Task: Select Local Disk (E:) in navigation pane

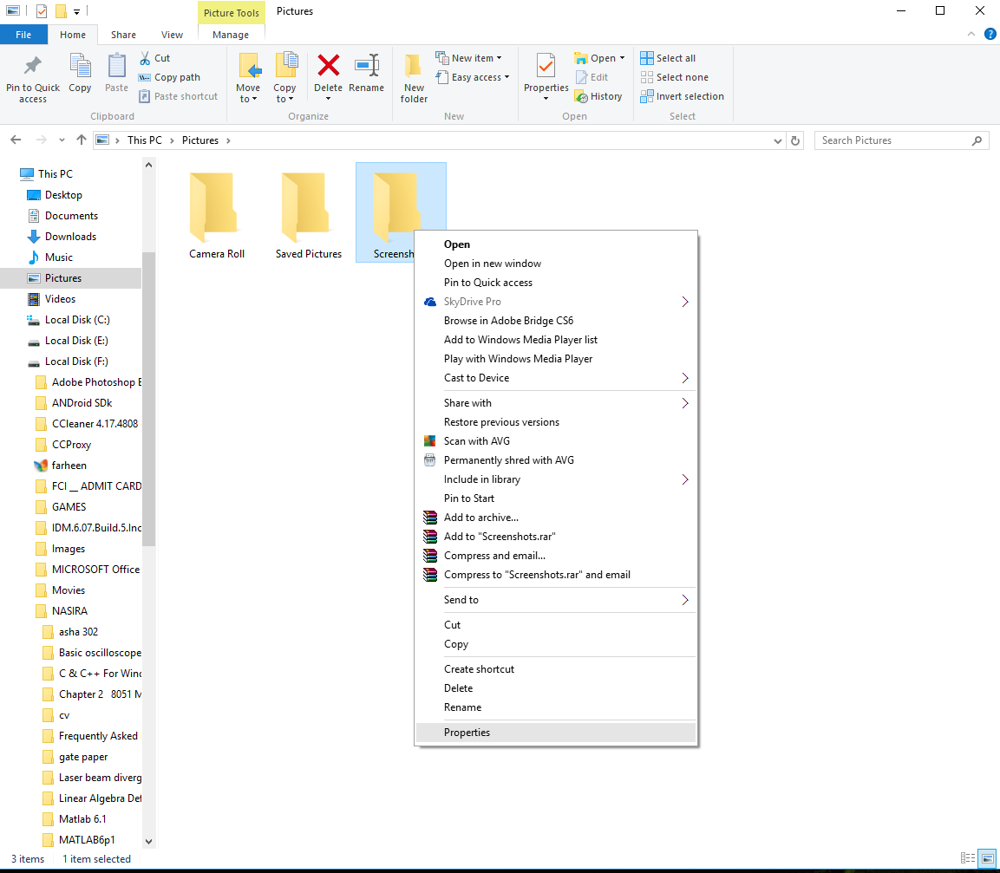Action: coord(76,341)
